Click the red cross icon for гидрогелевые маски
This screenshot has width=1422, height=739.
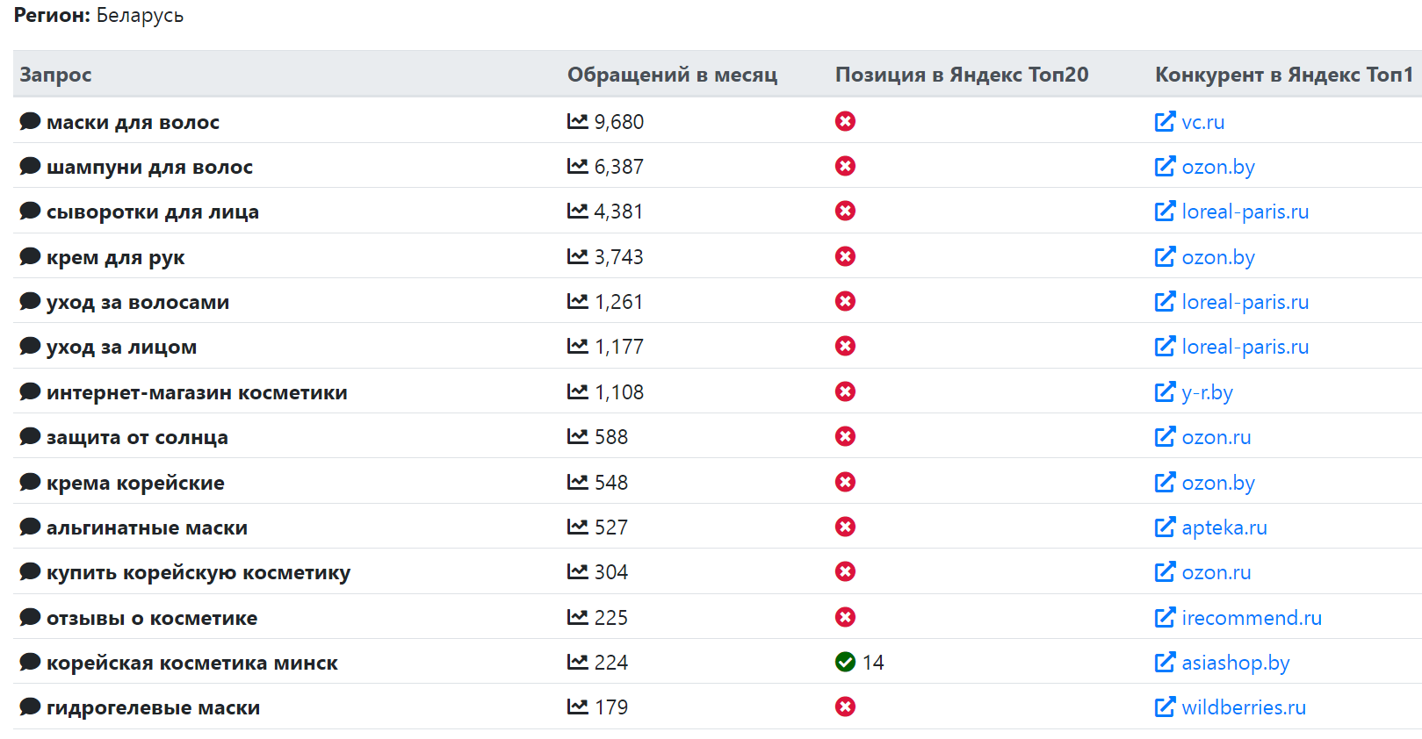(845, 707)
